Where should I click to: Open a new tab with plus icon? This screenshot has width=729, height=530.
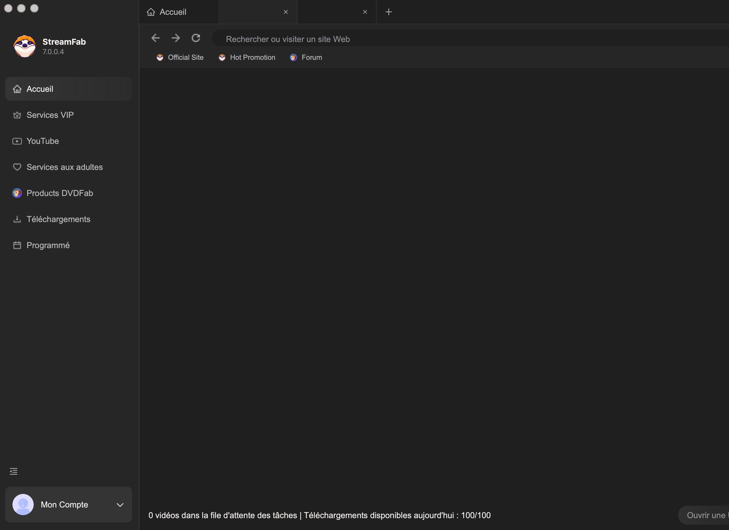(x=388, y=12)
